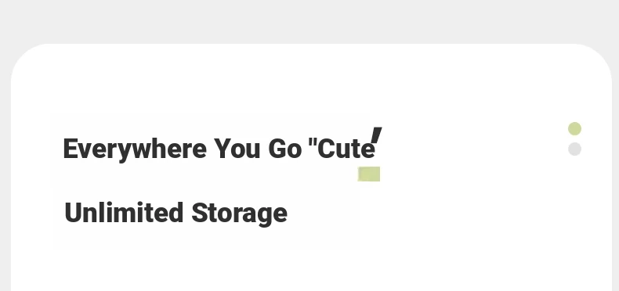The width and height of the screenshot is (619, 291).
Task: Select the green active page indicator dot
Action: point(574,129)
